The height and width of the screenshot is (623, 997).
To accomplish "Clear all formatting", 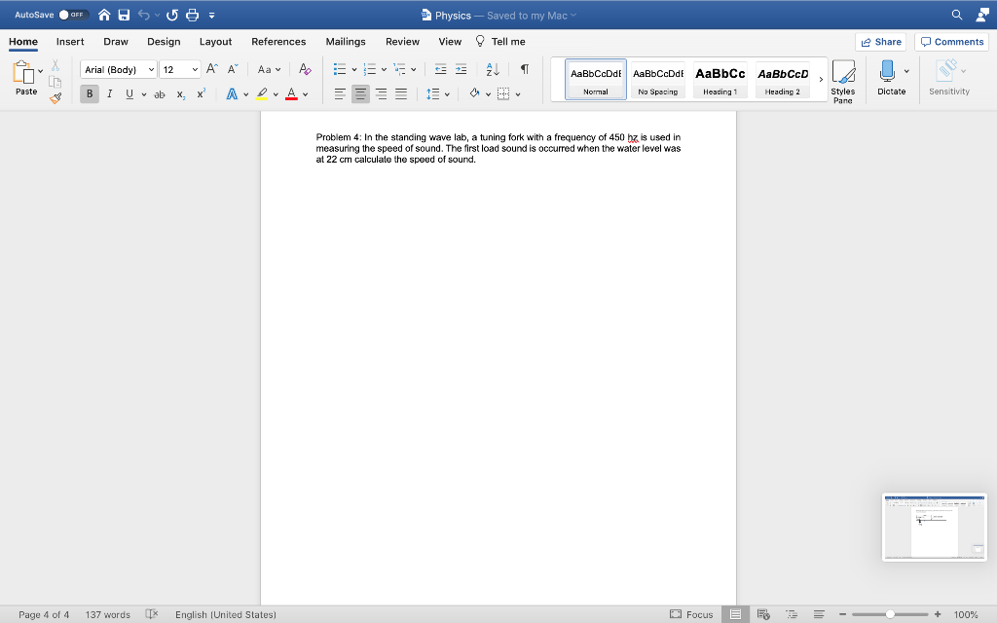I will click(305, 69).
